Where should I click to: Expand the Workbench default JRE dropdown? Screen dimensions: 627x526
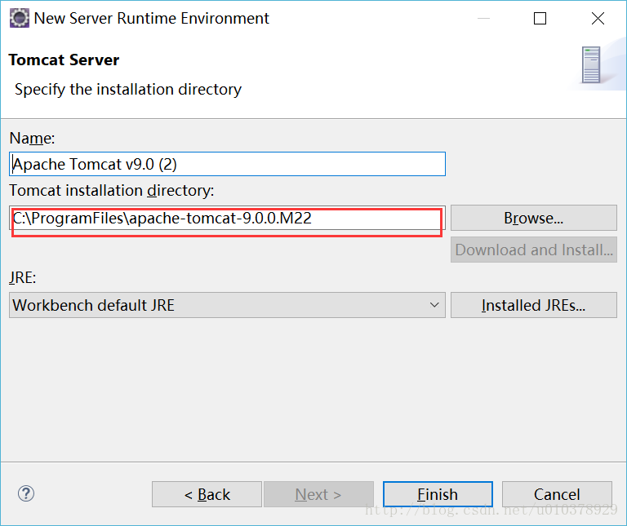click(x=227, y=305)
